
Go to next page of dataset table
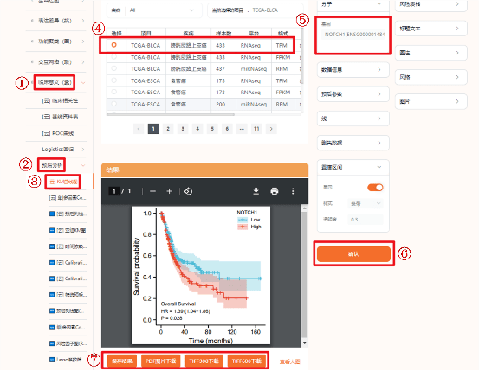coord(271,129)
